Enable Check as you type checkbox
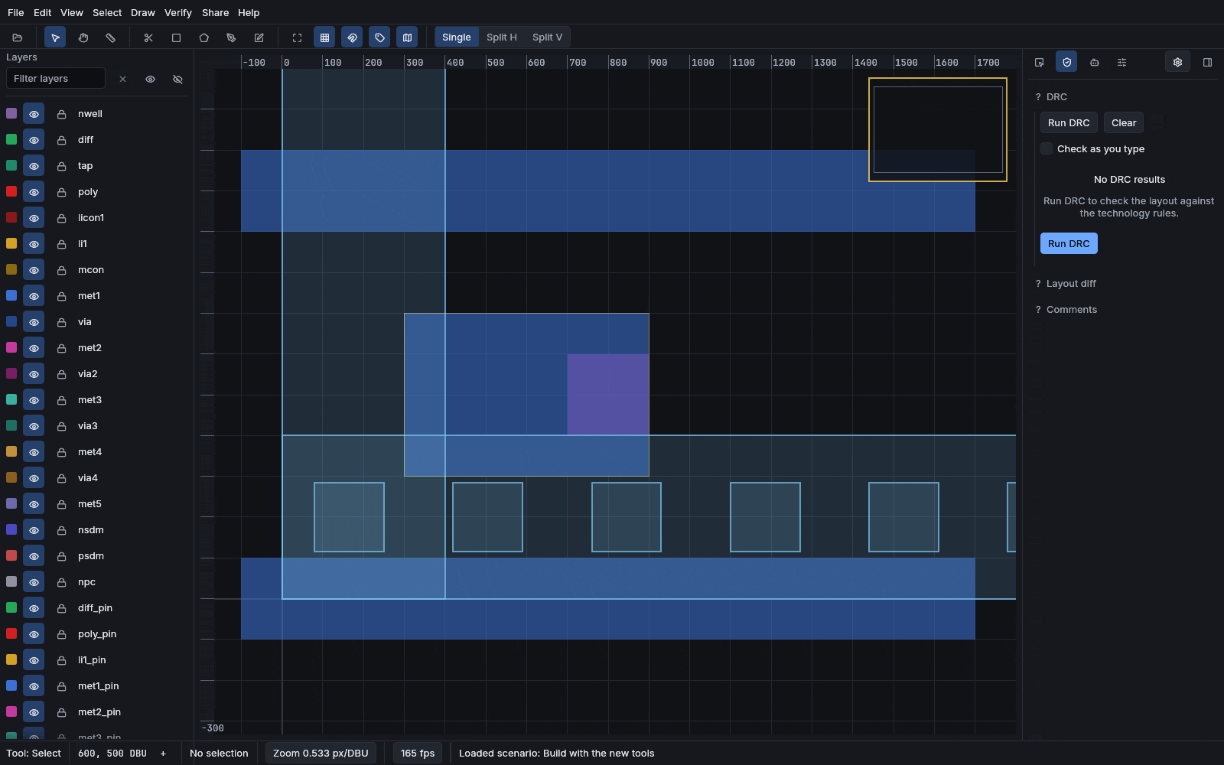1224x765 pixels. pos(1047,148)
